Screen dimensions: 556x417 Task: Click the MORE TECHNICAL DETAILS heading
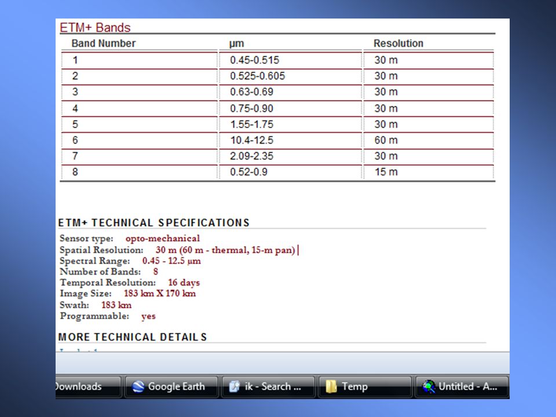pyautogui.click(x=133, y=337)
